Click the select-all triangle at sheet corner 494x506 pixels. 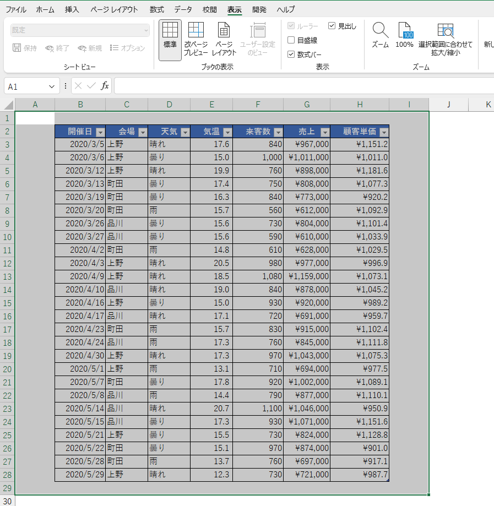tap(8, 105)
